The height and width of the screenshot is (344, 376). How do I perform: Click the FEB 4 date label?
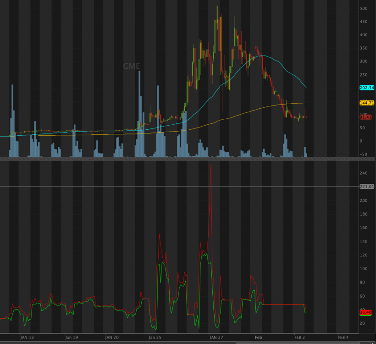pos(343,337)
